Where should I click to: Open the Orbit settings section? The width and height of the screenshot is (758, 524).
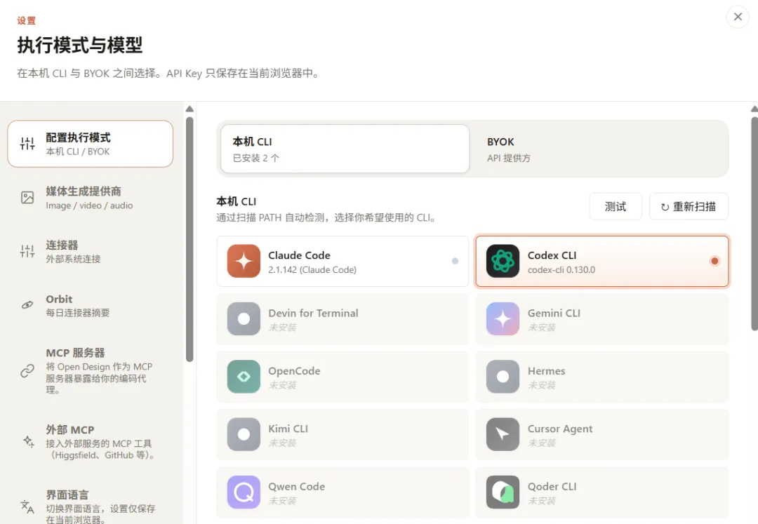coord(91,305)
